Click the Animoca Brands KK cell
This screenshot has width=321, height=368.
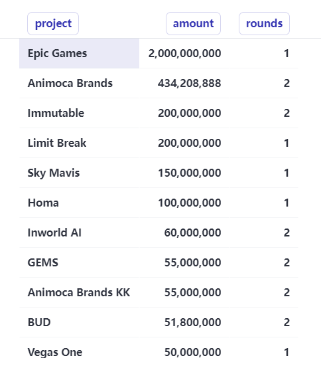click(79, 292)
